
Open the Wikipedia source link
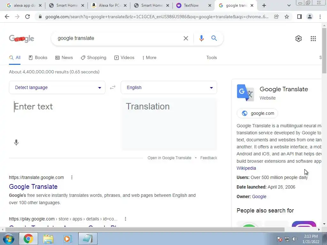(246, 168)
